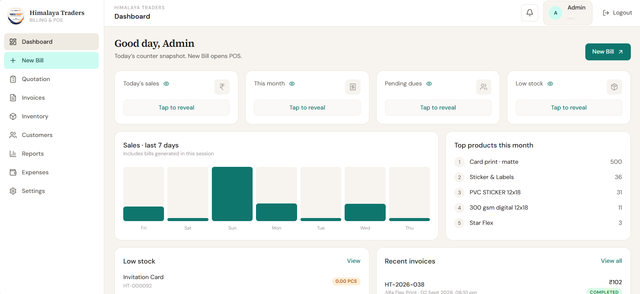Click the box icon in Low stock card
The height and width of the screenshot is (294, 640).
point(614,87)
